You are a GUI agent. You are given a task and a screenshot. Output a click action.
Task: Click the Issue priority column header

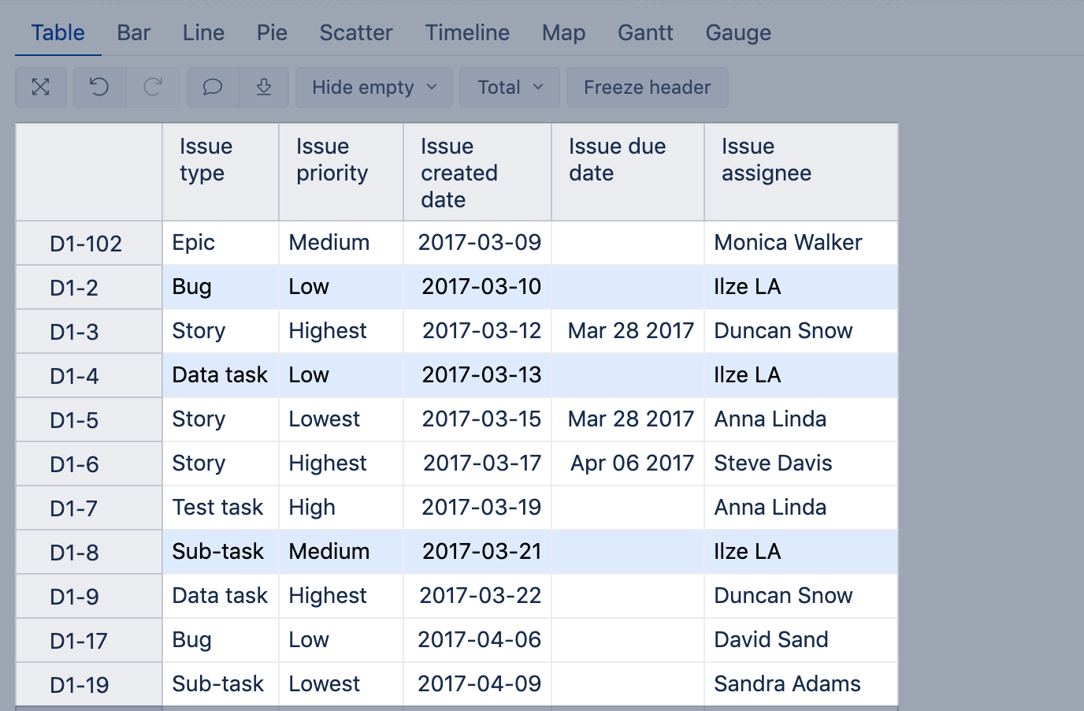pyautogui.click(x=332, y=160)
